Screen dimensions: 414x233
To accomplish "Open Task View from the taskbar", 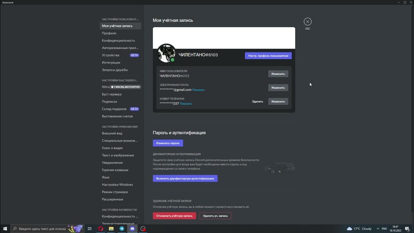I will (x=90, y=228).
